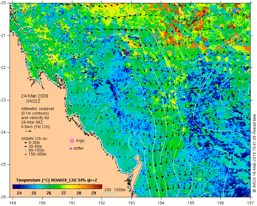This screenshot has height=206, width=257.
Task: Click latitude axis label '-20'
Action: tap(3, 3)
